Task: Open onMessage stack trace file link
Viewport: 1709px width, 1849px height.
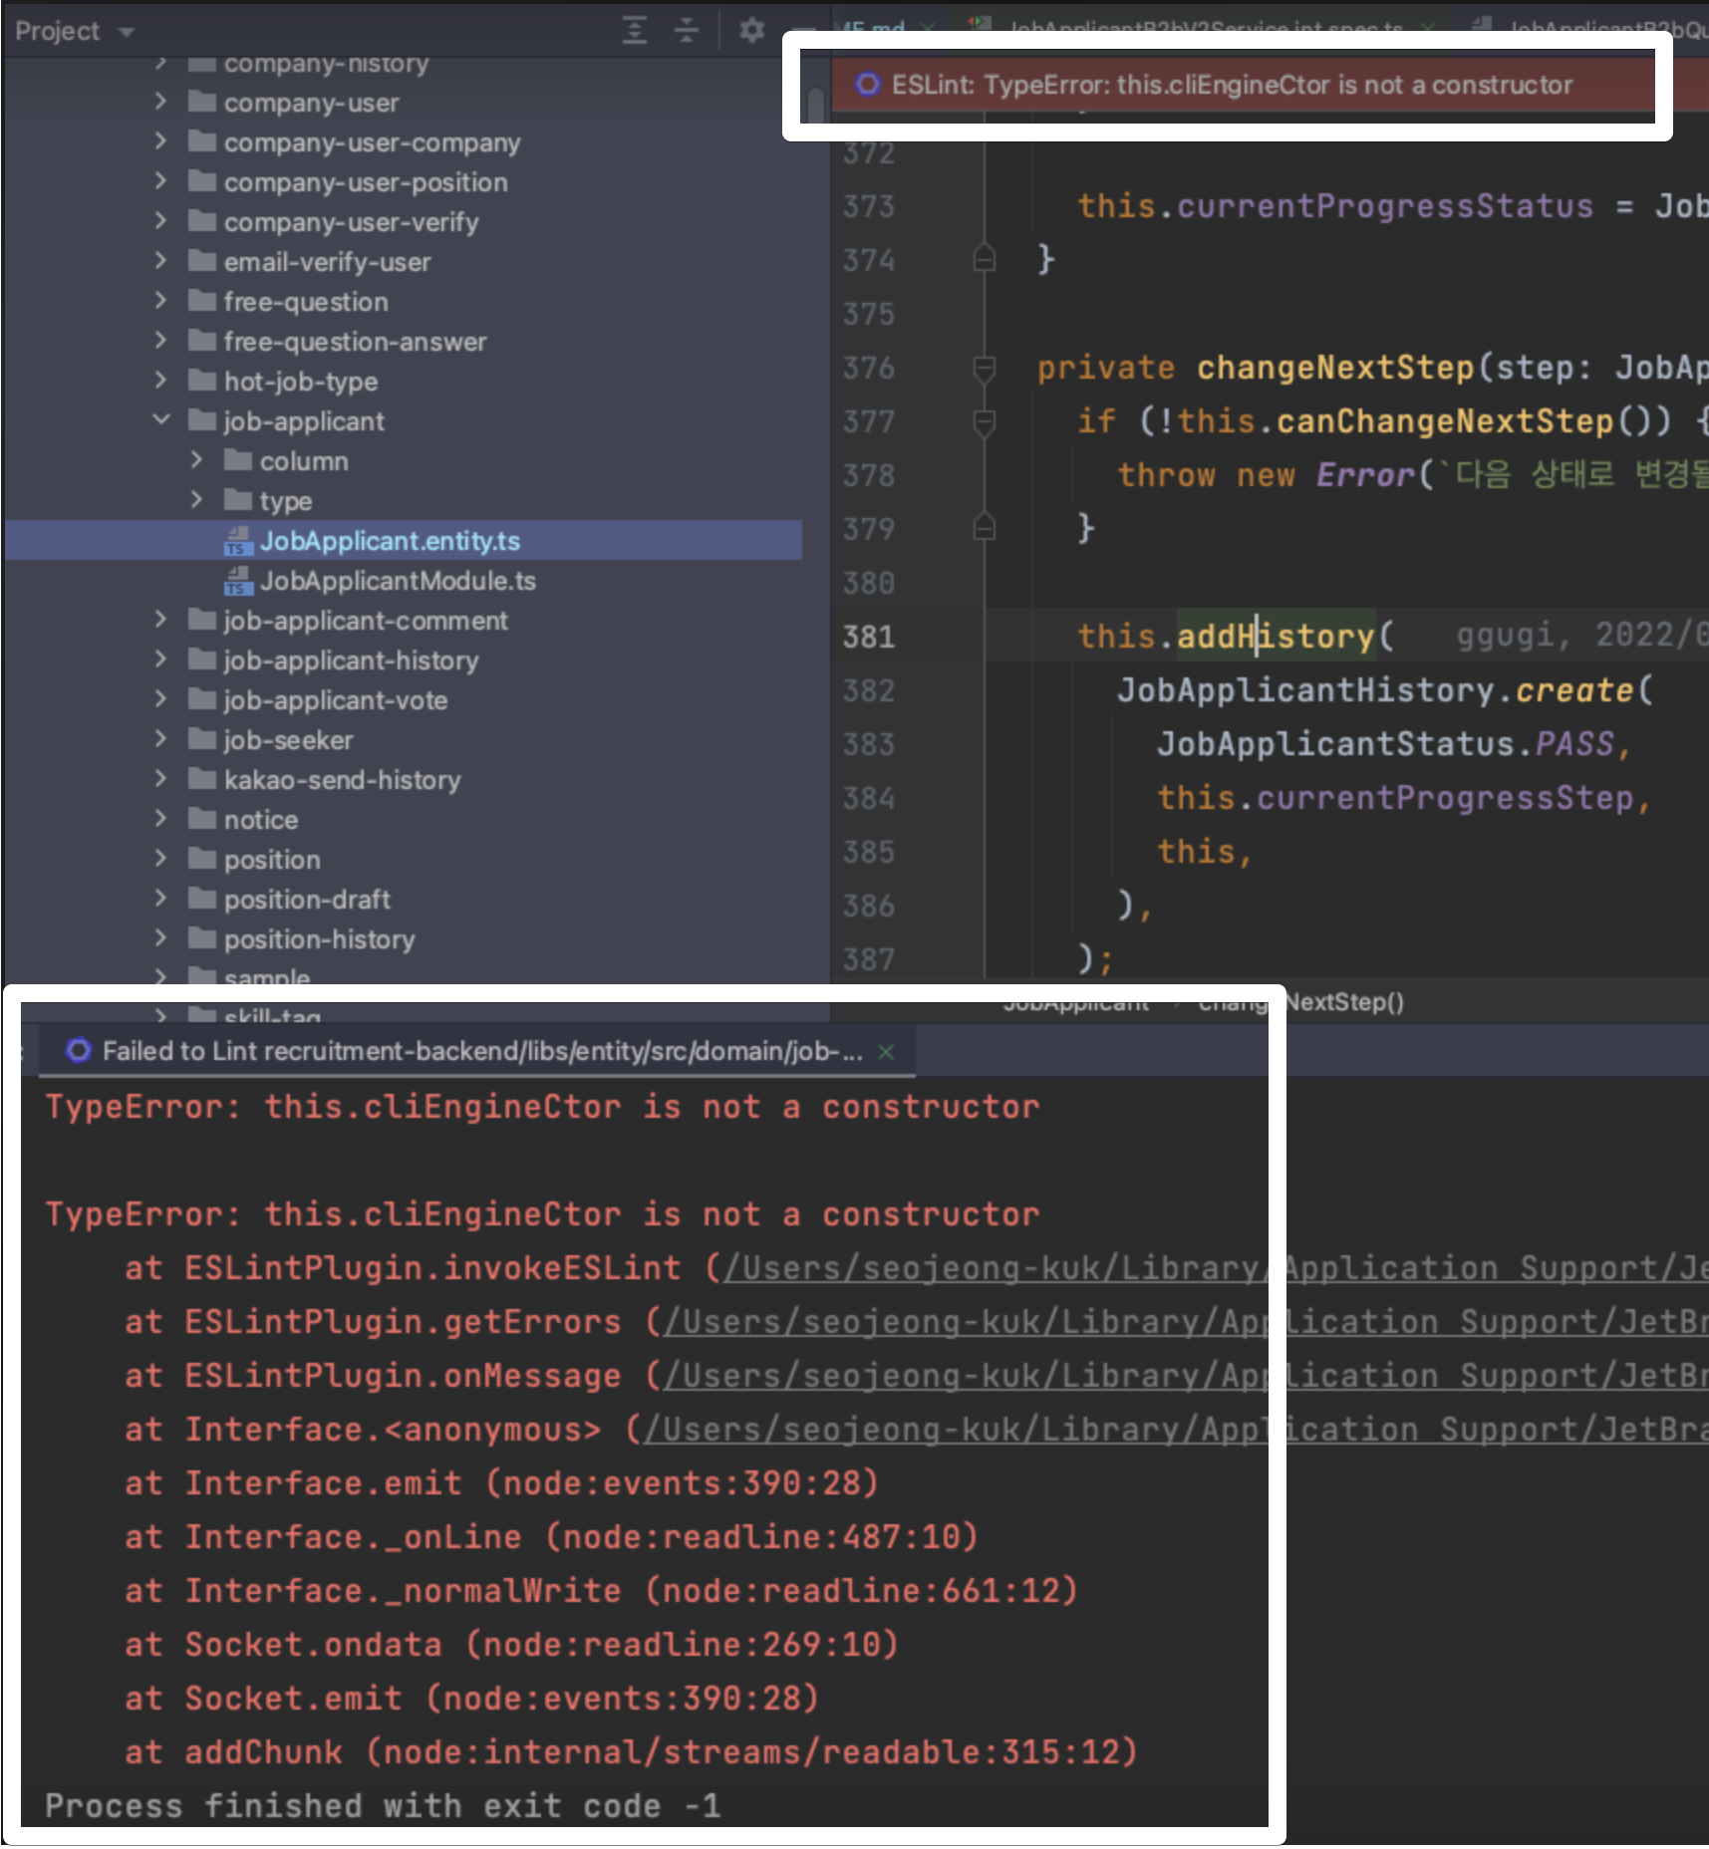Action: pyautogui.click(x=1186, y=1376)
